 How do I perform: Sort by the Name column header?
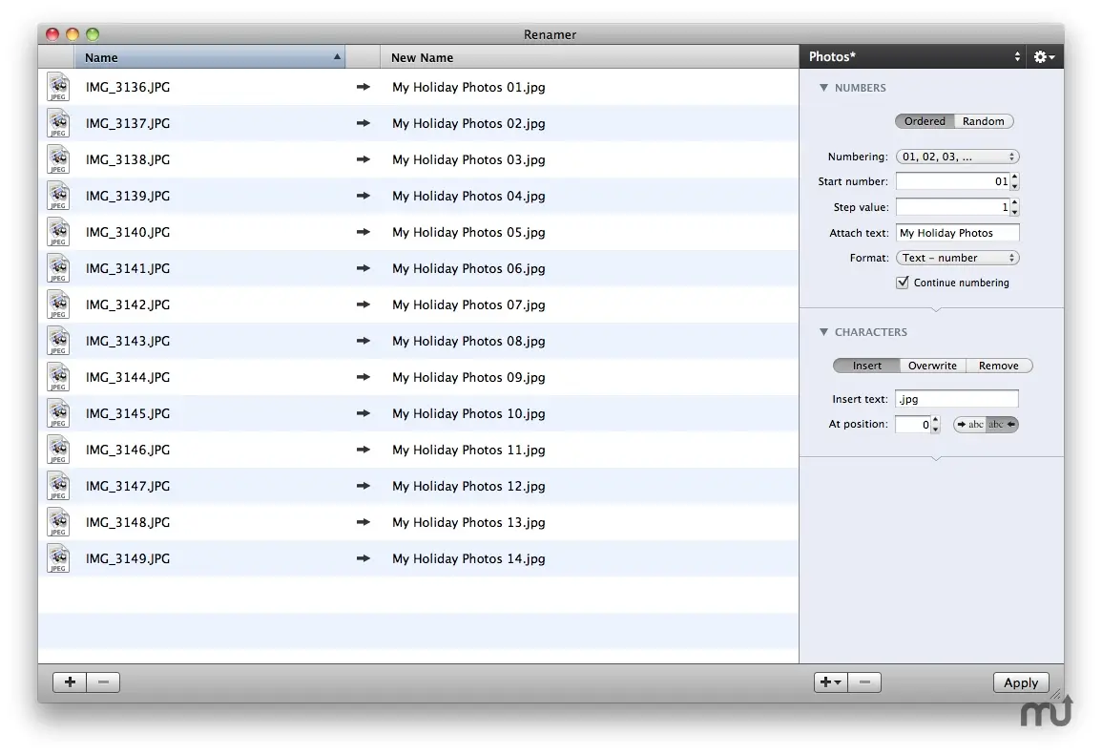pos(210,57)
